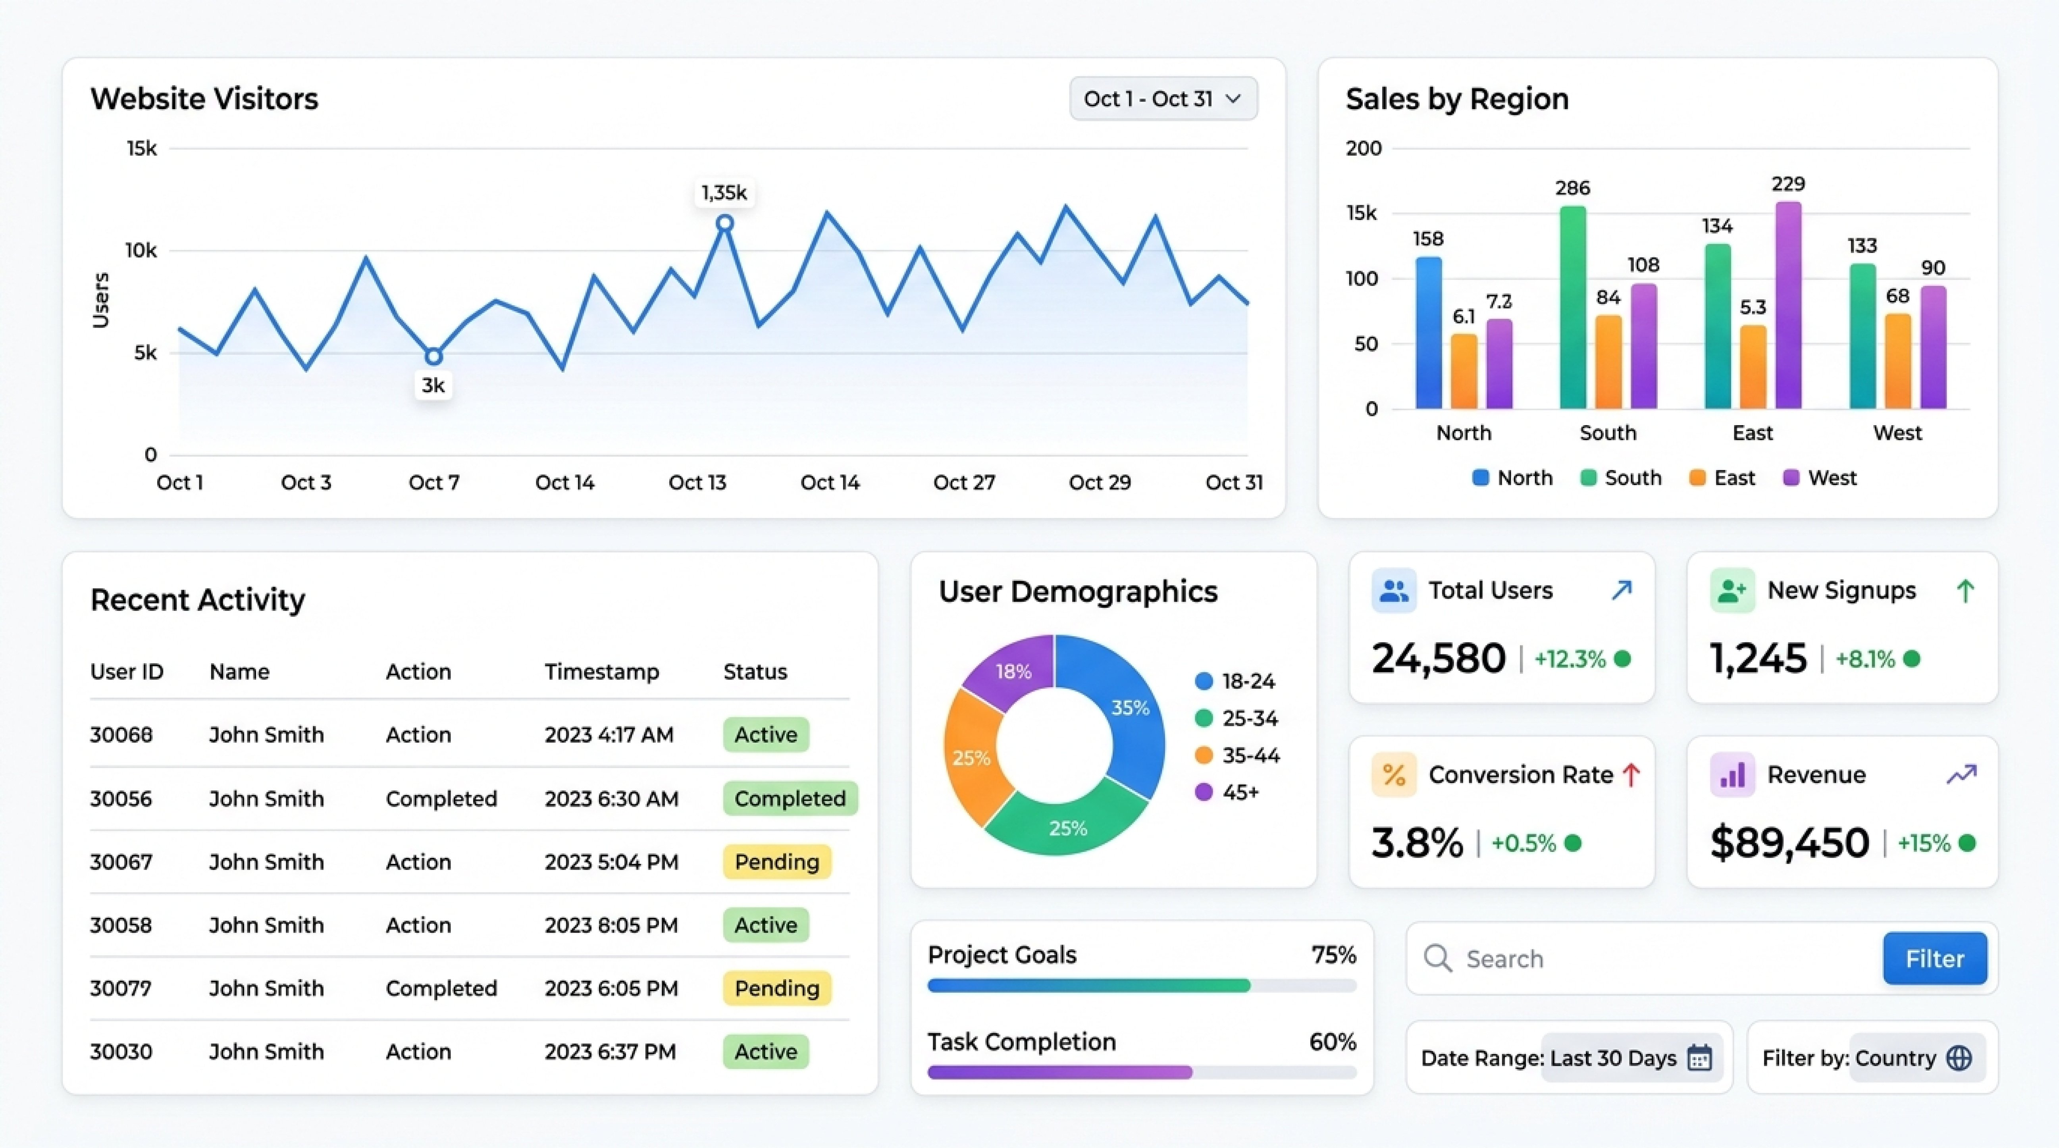Sort by the Status column header

[x=755, y=672]
